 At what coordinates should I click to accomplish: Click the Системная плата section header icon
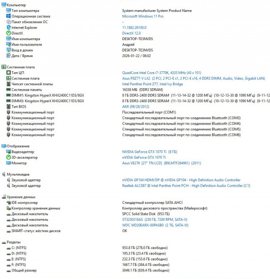tap(4, 67)
